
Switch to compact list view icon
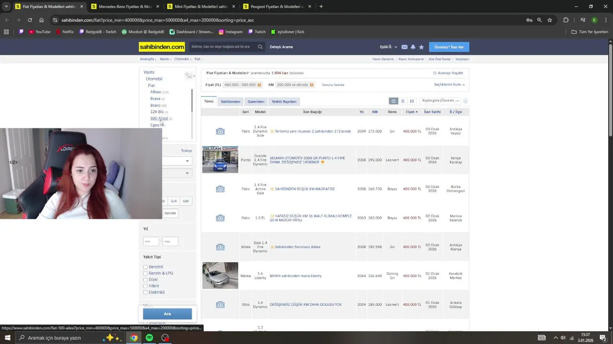click(403, 101)
